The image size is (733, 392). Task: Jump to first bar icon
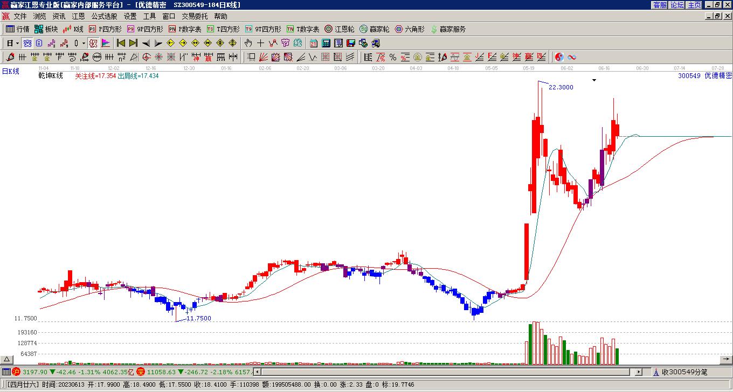tap(121, 43)
